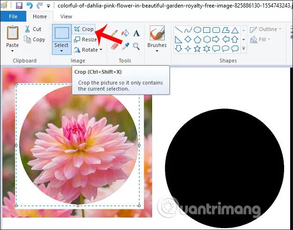Open the Customize Quick Access Toolbar dropdown
The width and height of the screenshot is (293, 230).
click(x=48, y=6)
